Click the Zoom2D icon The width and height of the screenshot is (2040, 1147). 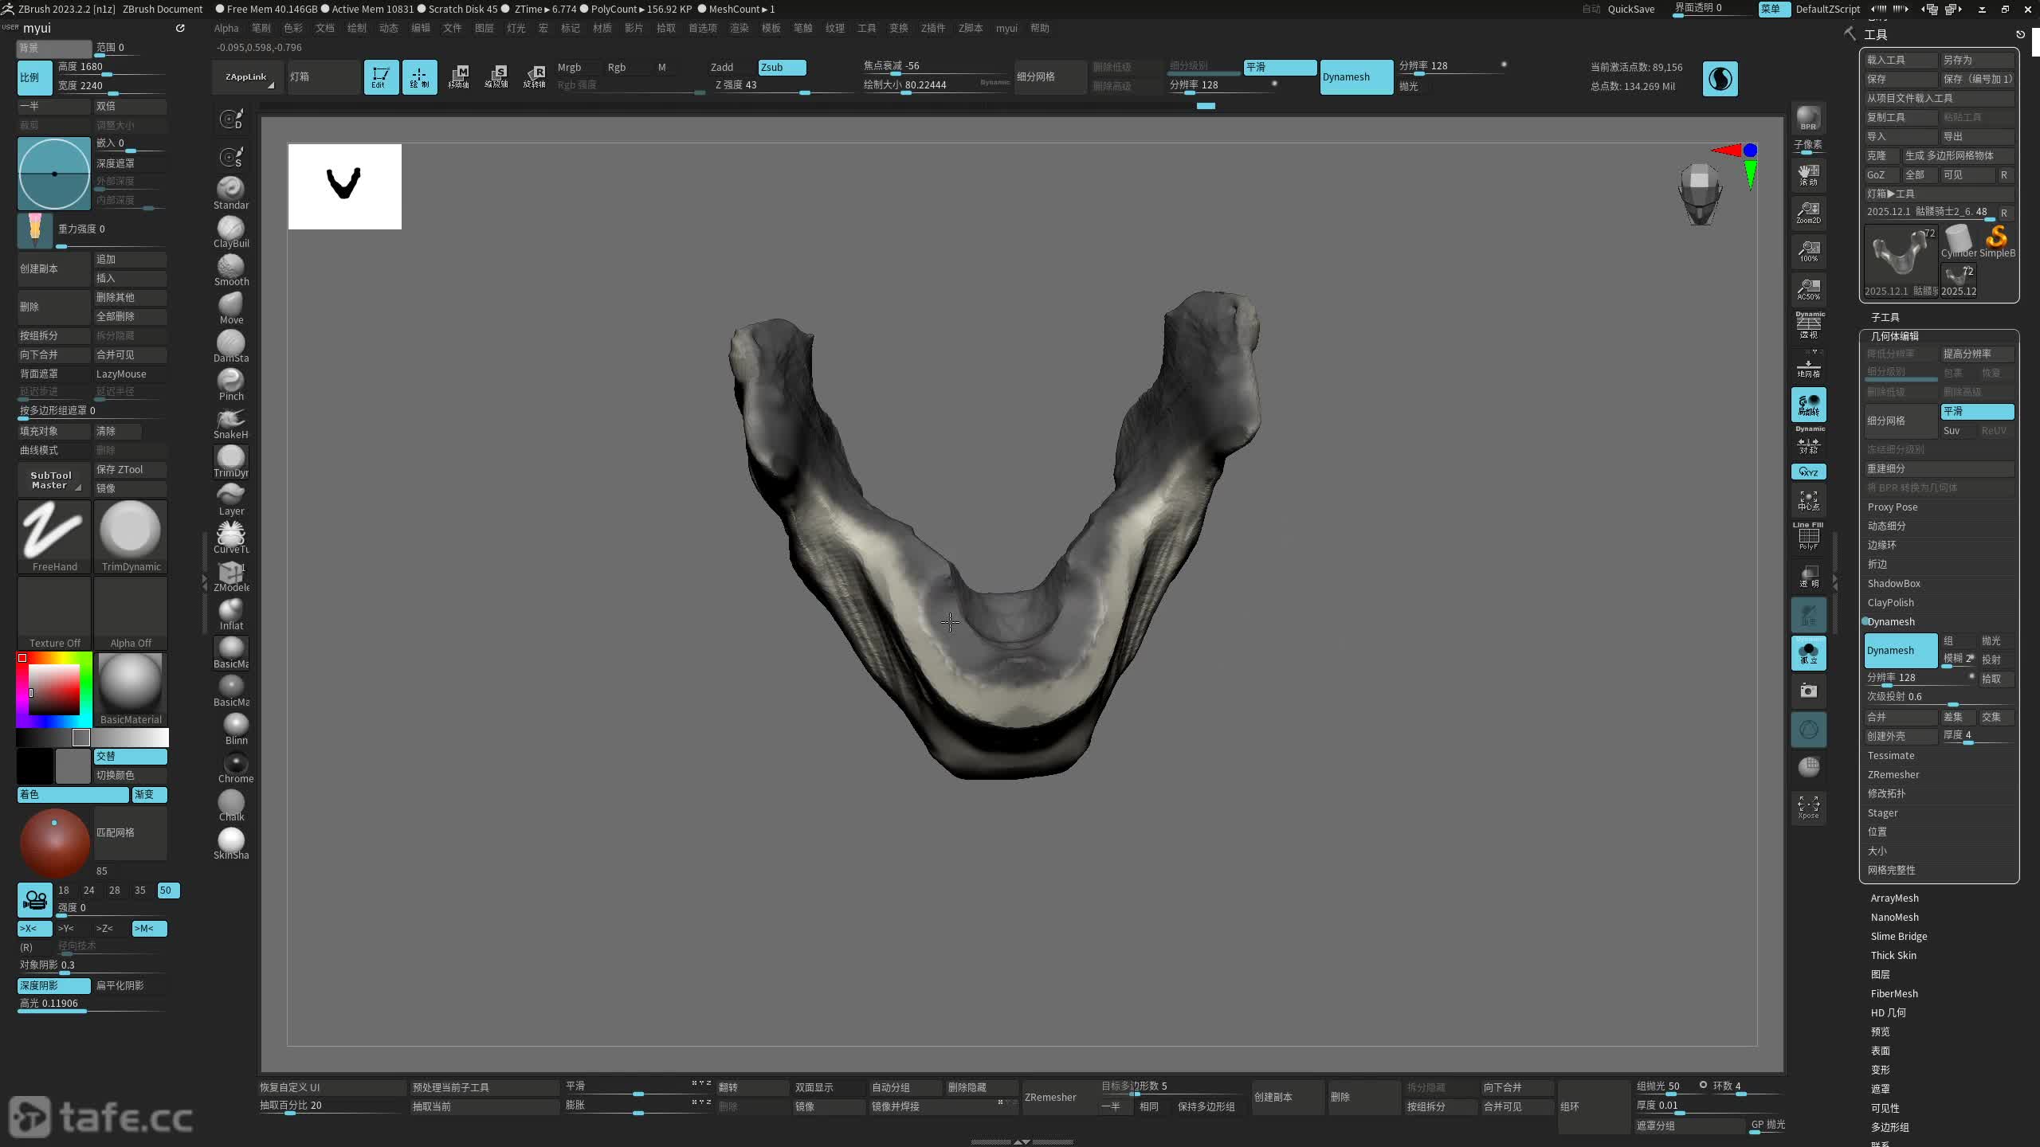pyautogui.click(x=1808, y=212)
